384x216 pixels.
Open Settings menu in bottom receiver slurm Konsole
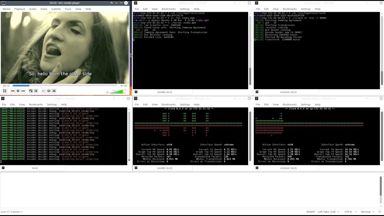click(x=306, y=105)
